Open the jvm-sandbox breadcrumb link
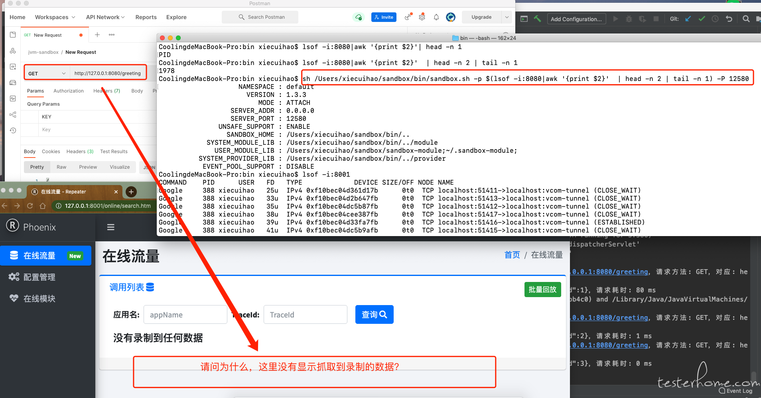 tap(43, 52)
